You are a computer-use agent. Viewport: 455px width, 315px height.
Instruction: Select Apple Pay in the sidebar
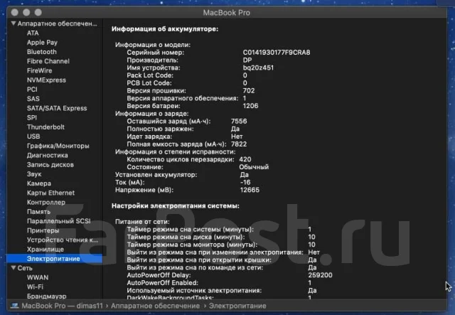[42, 43]
